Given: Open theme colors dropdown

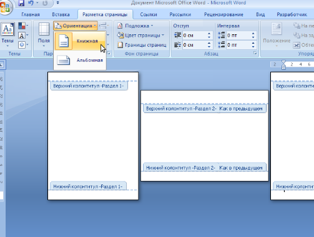Looking at the screenshot, I should 23,26.
